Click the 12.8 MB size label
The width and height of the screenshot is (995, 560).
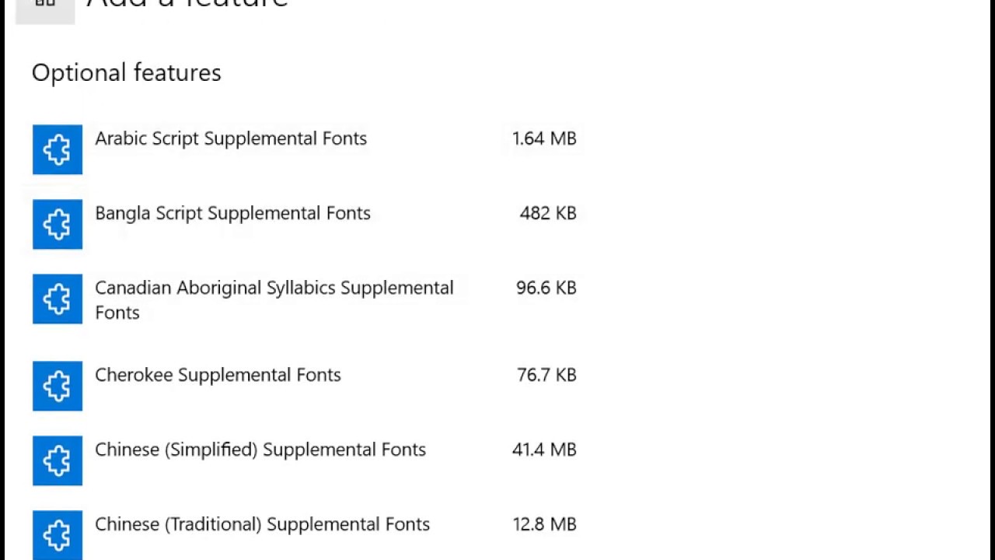click(545, 524)
